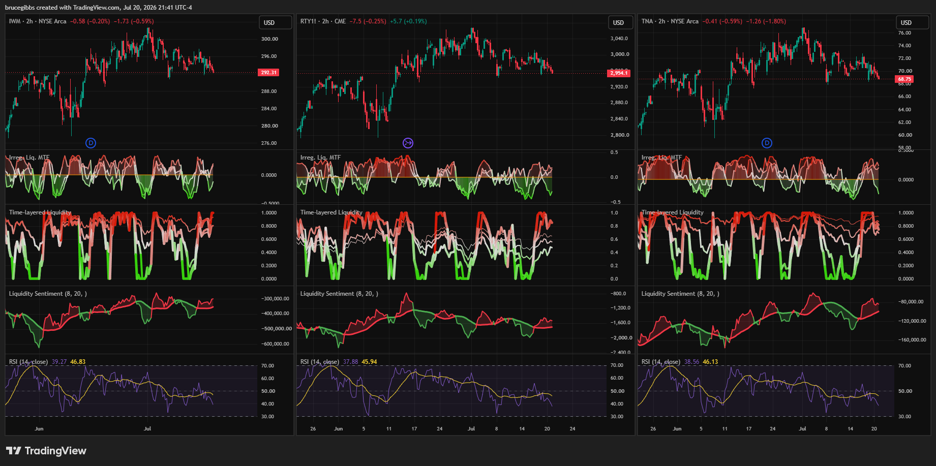
Task: Select the Irreg. Liq. MTF indicator on IWM chart
Action: [29, 158]
